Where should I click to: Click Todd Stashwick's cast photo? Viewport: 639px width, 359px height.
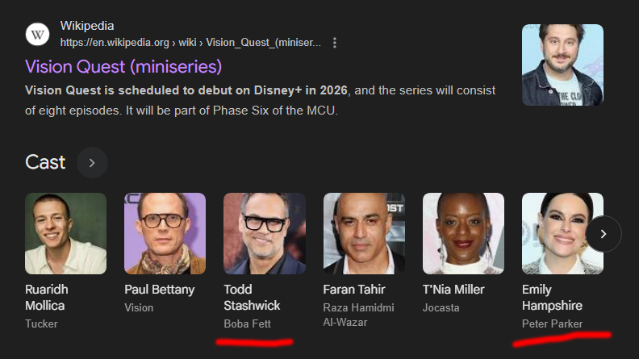pyautogui.click(x=265, y=233)
